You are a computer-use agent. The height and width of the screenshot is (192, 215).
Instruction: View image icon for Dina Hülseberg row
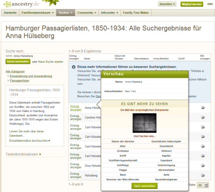203,166
